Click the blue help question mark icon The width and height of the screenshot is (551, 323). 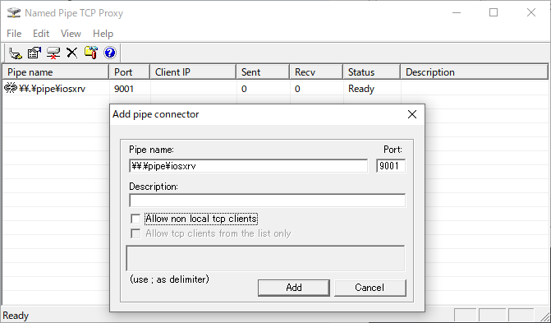coord(110,53)
